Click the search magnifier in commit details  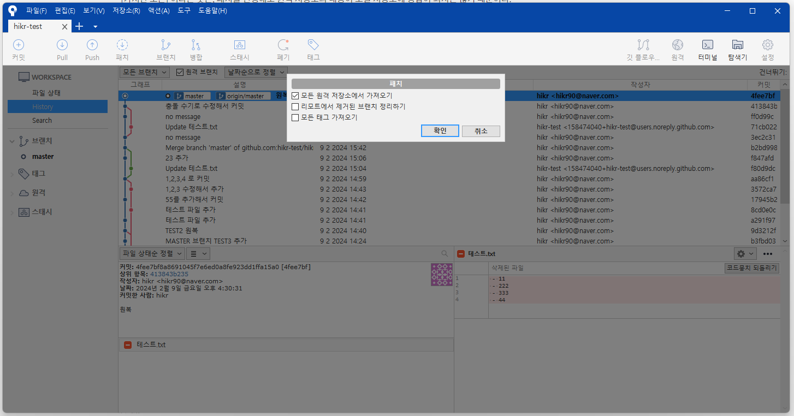coord(445,253)
